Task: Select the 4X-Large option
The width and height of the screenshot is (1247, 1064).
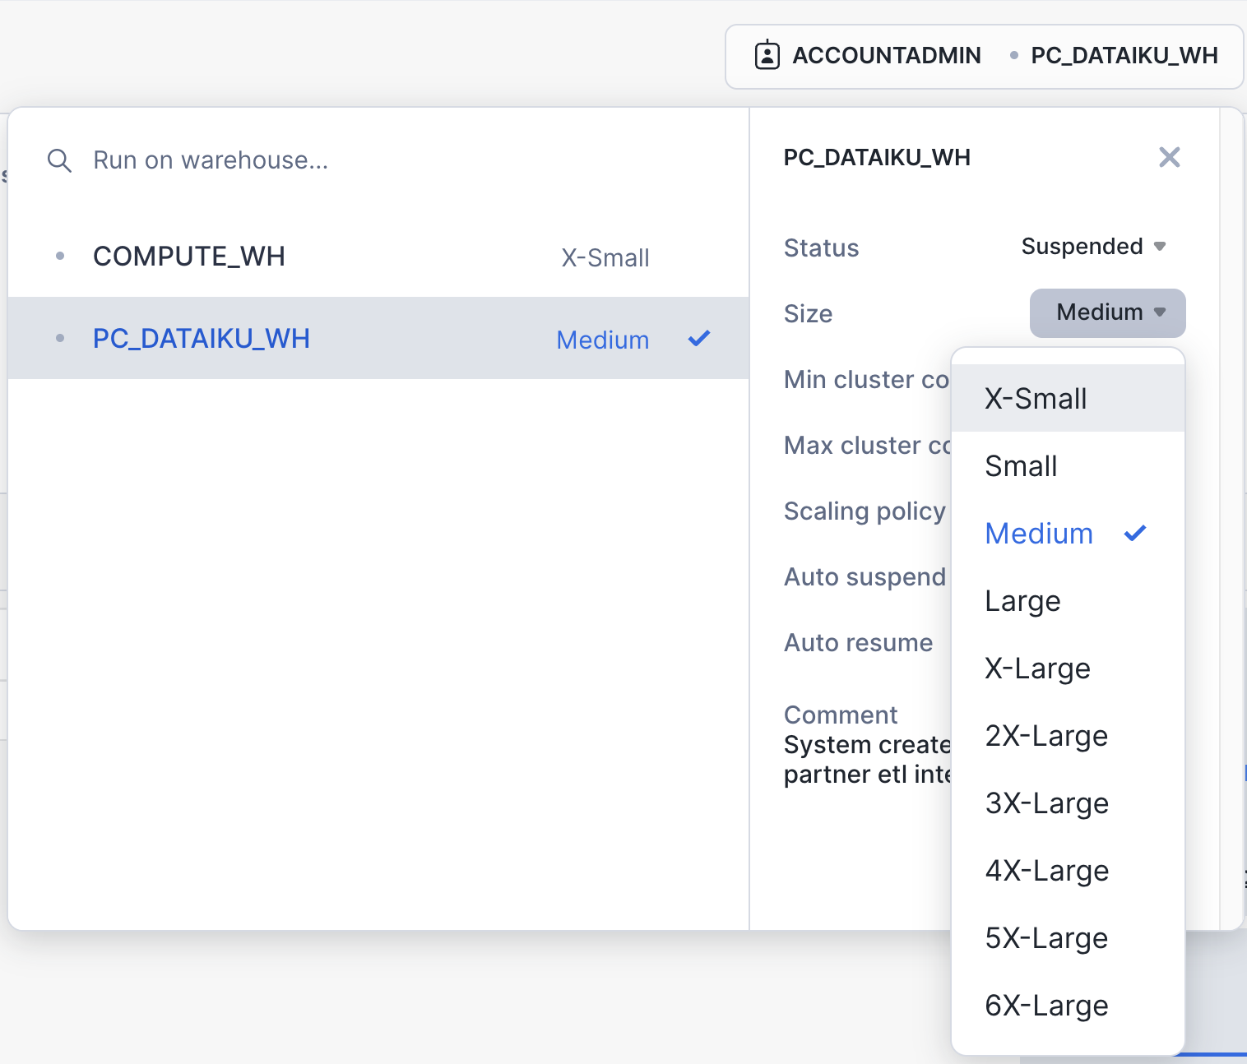Action: (x=1046, y=871)
